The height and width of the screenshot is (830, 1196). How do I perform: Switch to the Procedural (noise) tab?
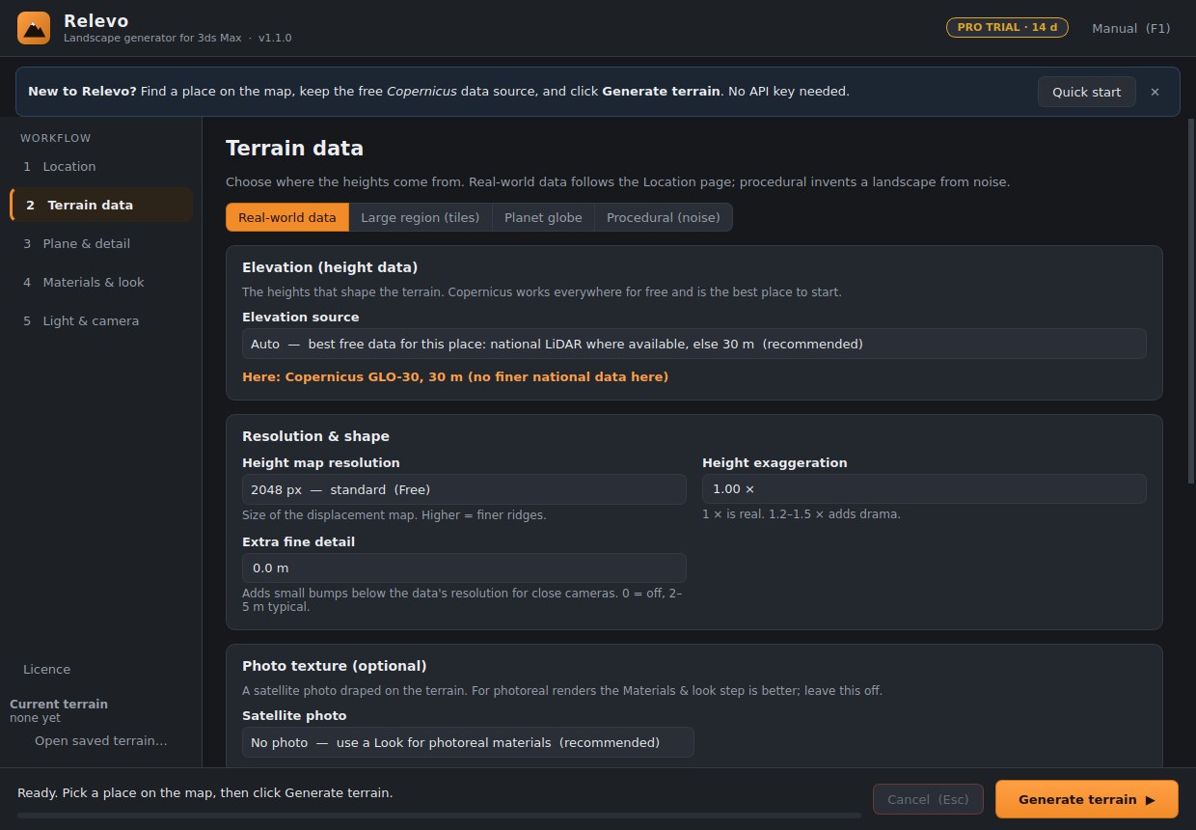664,217
